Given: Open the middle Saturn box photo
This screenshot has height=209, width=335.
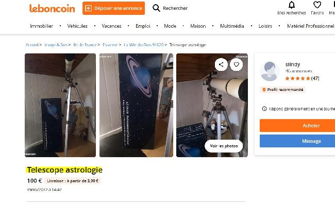Looking at the screenshot, I should pyautogui.click(x=136, y=105).
